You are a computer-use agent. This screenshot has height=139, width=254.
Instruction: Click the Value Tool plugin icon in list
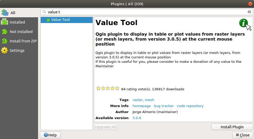tap(48, 20)
